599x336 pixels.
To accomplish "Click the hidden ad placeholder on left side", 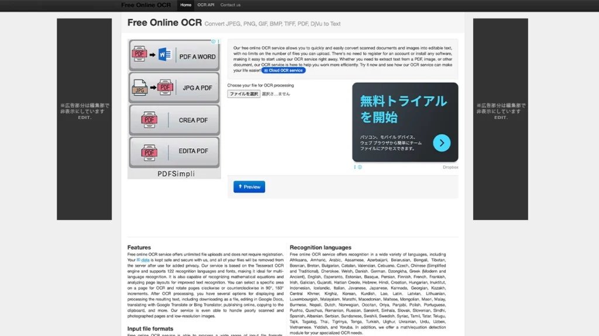I will [84, 119].
